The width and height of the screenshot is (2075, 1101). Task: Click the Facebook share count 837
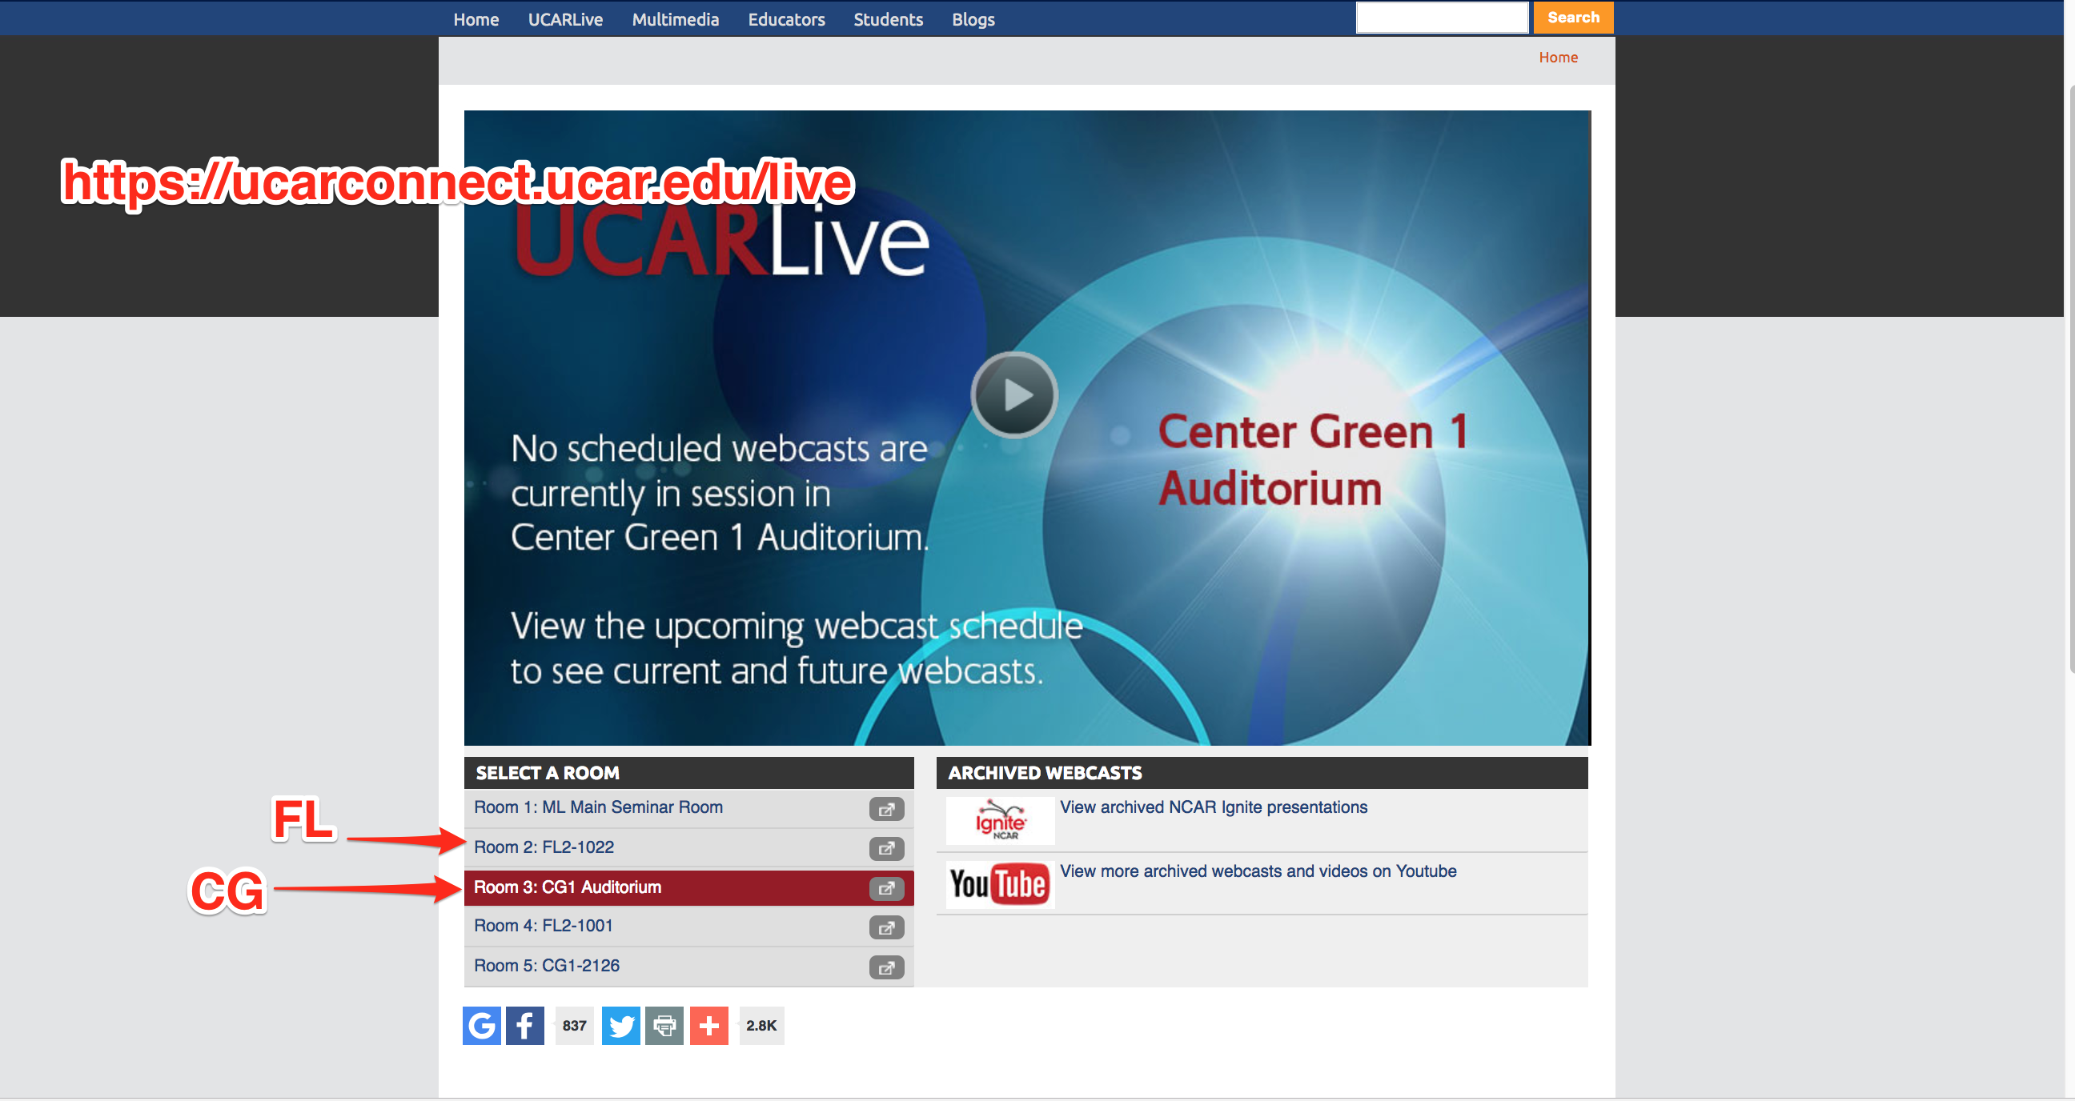[574, 1025]
